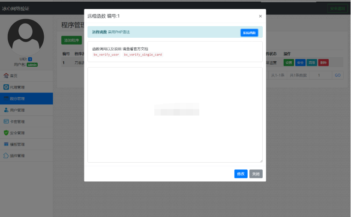Open 安全管理 in the sidebar

[x=27, y=133]
